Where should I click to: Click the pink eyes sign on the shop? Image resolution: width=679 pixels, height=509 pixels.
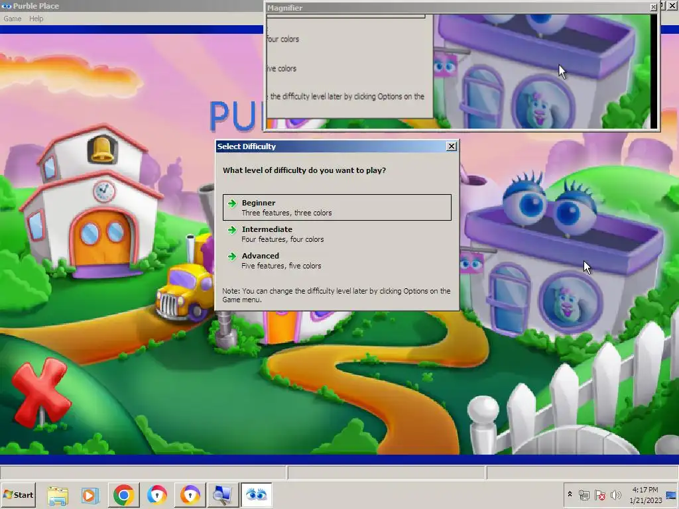click(x=471, y=262)
